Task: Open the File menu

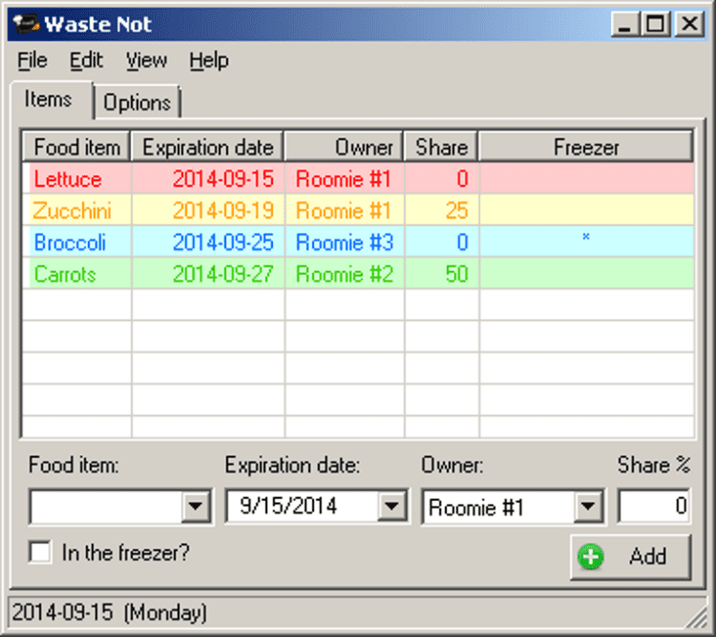Action: [x=32, y=60]
